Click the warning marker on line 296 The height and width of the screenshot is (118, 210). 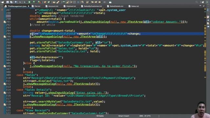coord(5,36)
